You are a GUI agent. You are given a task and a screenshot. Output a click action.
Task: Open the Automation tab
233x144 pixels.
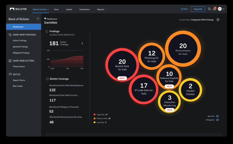[84, 9]
